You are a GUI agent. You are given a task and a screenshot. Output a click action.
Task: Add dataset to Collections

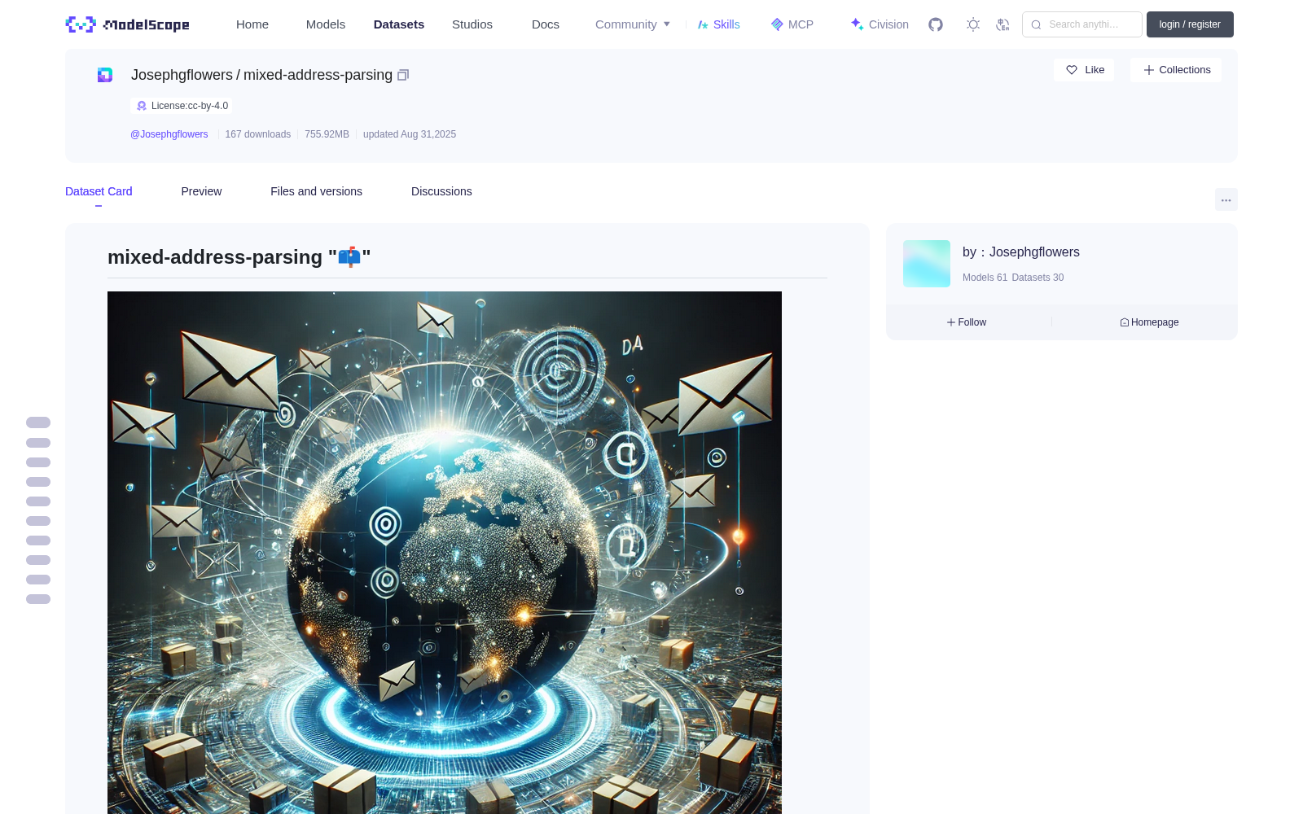[x=1176, y=70]
